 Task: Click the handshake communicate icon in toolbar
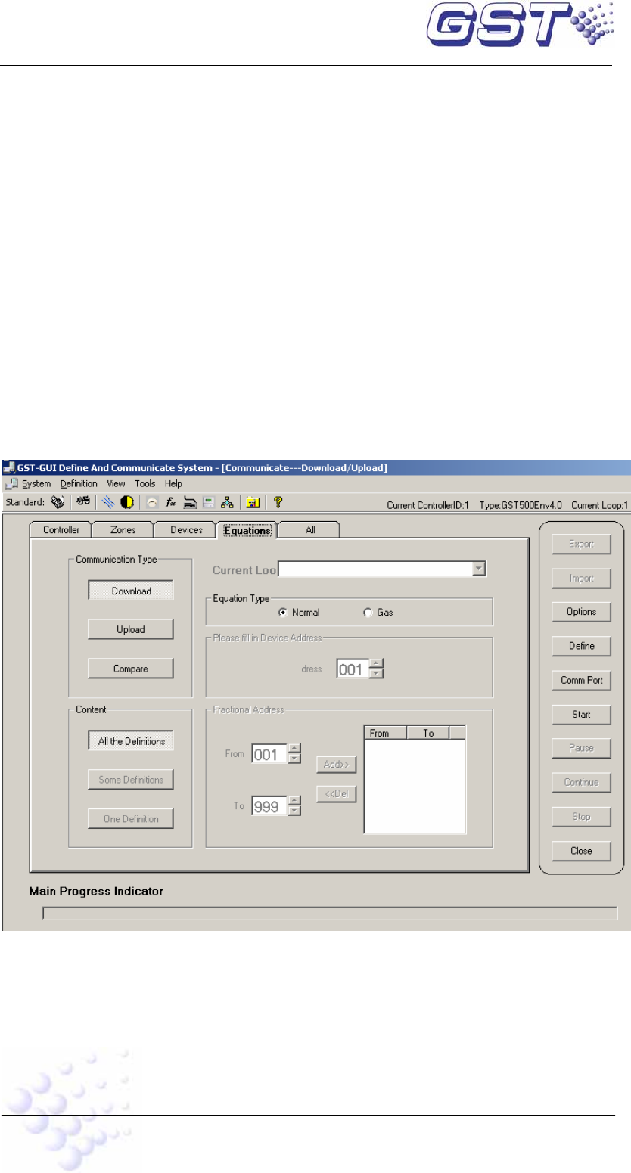(57, 501)
